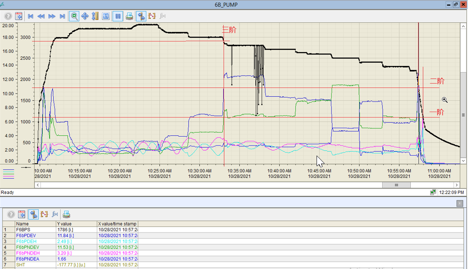Select the F6bPNDEH row name
Screen dimensions: 468x269
pyautogui.click(x=28, y=253)
